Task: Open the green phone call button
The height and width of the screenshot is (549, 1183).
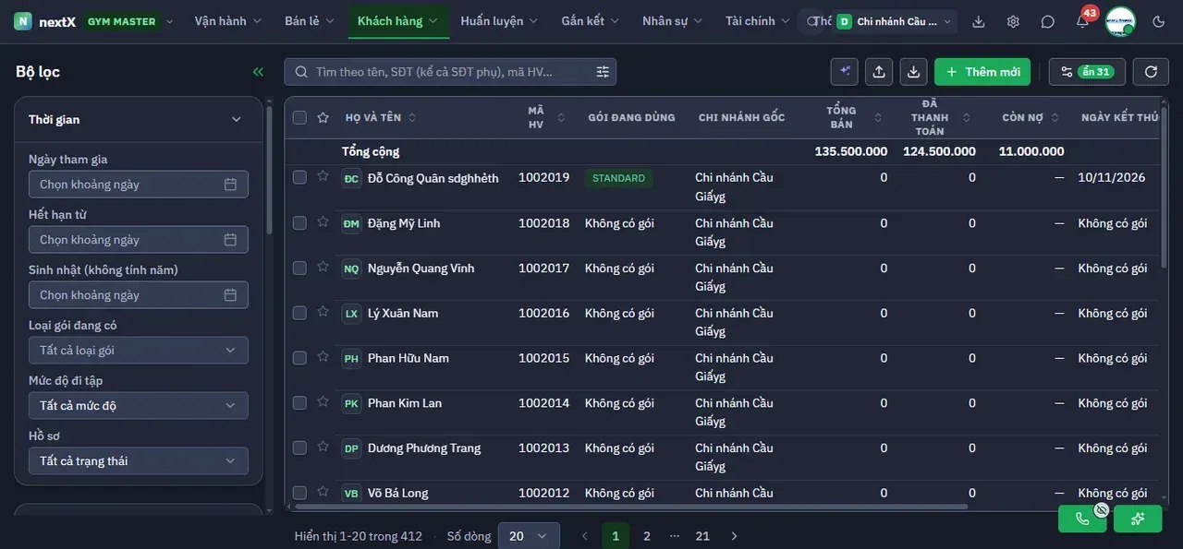Action: pos(1082,519)
